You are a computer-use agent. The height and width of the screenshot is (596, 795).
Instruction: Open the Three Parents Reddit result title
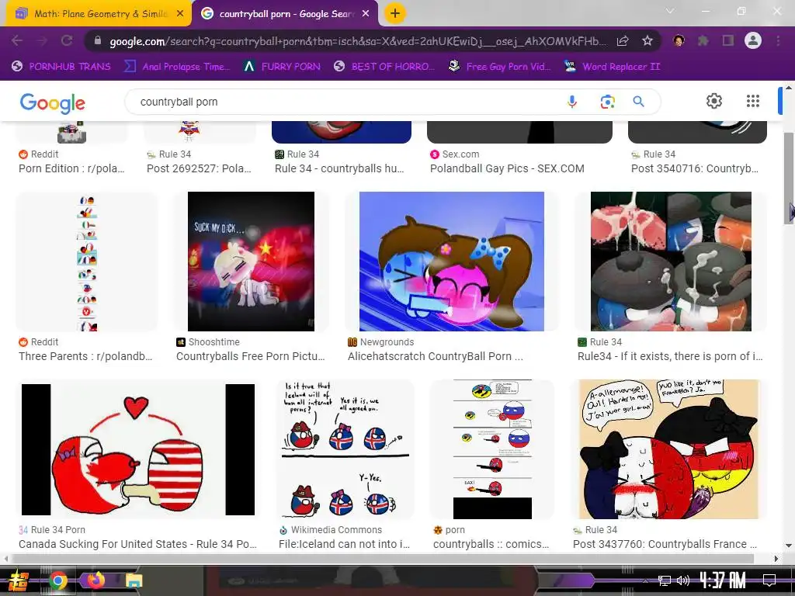point(85,356)
